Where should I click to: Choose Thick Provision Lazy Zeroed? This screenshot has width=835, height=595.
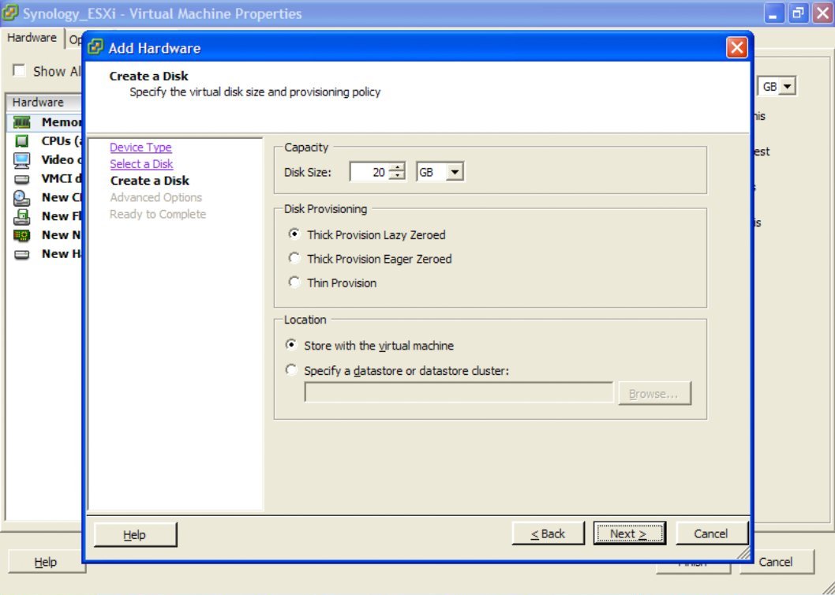point(294,234)
